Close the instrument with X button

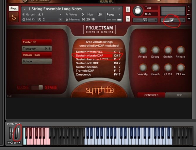(x=189, y=6)
